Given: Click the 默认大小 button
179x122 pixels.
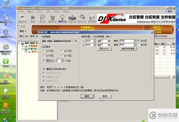Looking at the screenshot, I should (104, 49).
